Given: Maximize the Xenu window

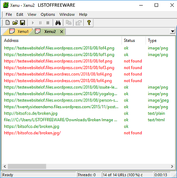Looking at the screenshot, I should pyautogui.click(x=156, y=5).
